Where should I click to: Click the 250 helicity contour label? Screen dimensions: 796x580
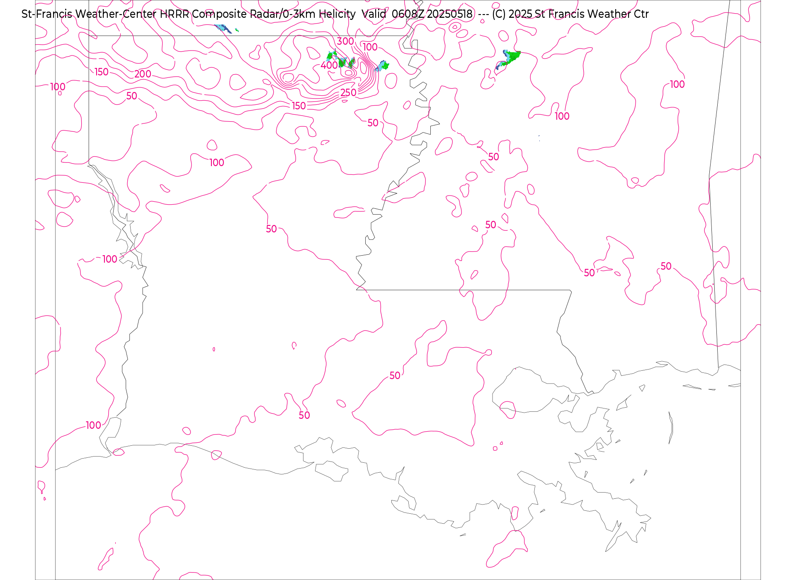348,93
